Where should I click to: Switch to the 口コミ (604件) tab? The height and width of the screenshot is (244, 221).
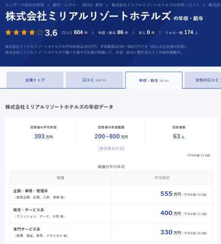click(x=94, y=80)
